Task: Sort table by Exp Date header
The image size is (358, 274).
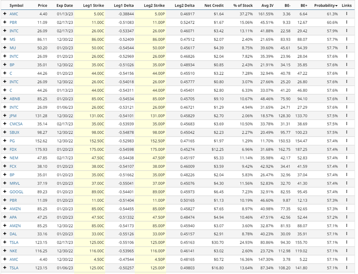Action: [65, 6]
